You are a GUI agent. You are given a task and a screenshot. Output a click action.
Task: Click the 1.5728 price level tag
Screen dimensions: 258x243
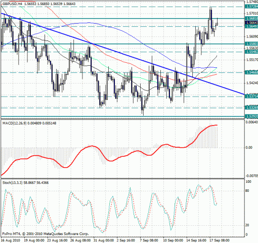(x=251, y=7)
